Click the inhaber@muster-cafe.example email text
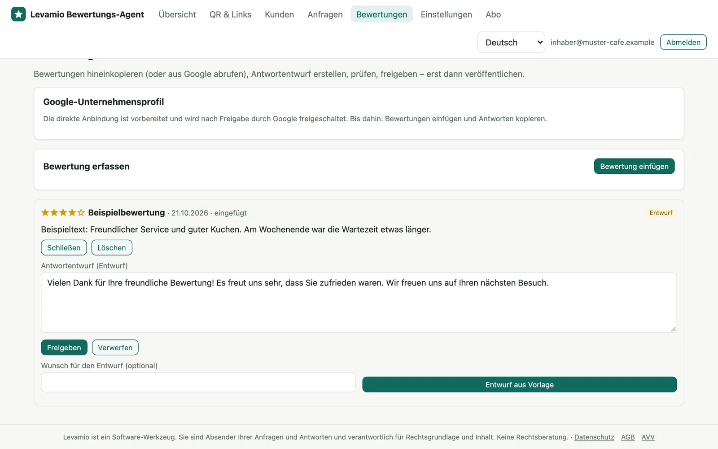Screen dimensions: 718x449 click(602, 42)
